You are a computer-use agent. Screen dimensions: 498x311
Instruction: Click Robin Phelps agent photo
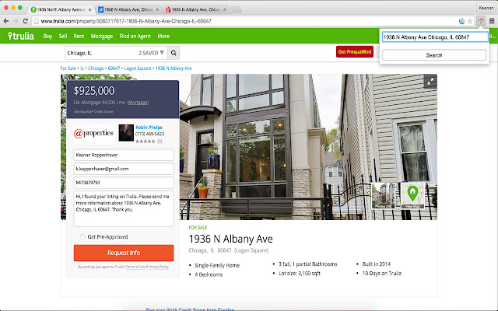pyautogui.click(x=126, y=133)
